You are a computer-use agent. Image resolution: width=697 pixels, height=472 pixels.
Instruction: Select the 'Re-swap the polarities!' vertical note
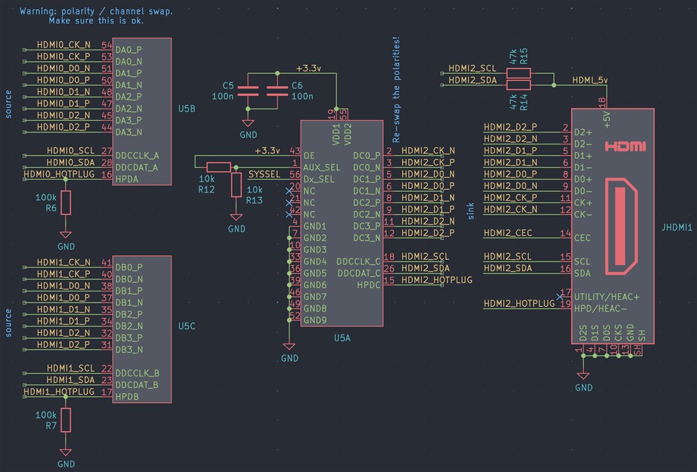point(396,89)
